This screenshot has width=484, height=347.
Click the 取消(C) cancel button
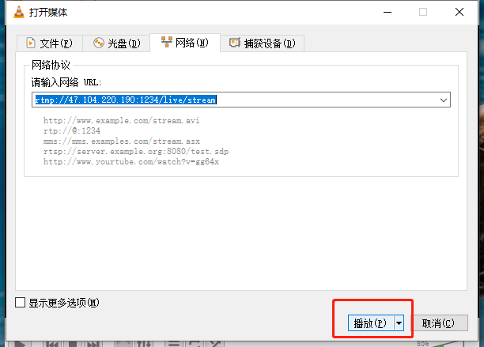[x=439, y=323]
